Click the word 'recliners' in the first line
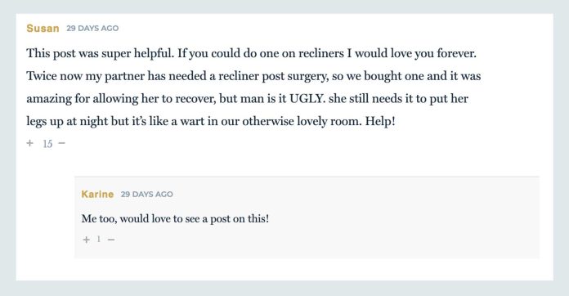The height and width of the screenshot is (296, 569). click(x=320, y=53)
